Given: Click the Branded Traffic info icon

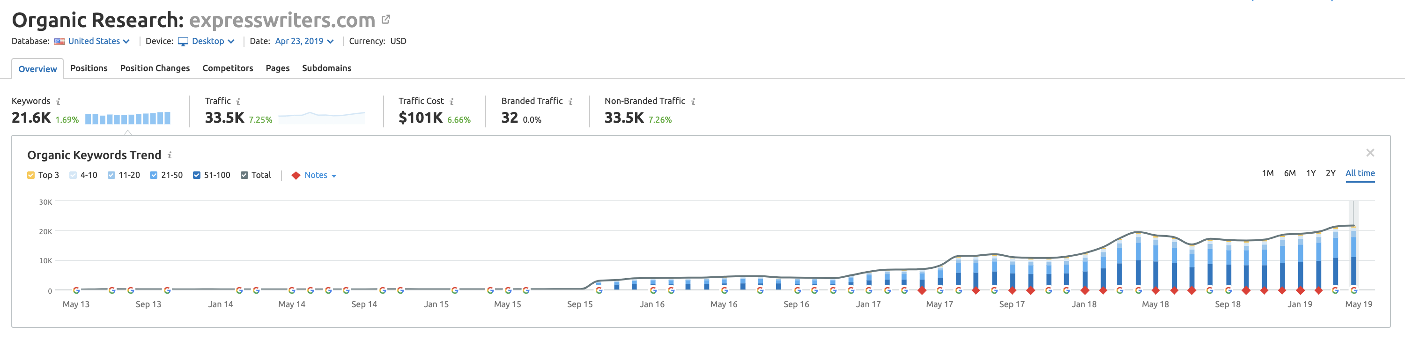Looking at the screenshot, I should [570, 102].
